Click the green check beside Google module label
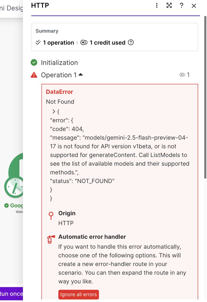 point(6,206)
